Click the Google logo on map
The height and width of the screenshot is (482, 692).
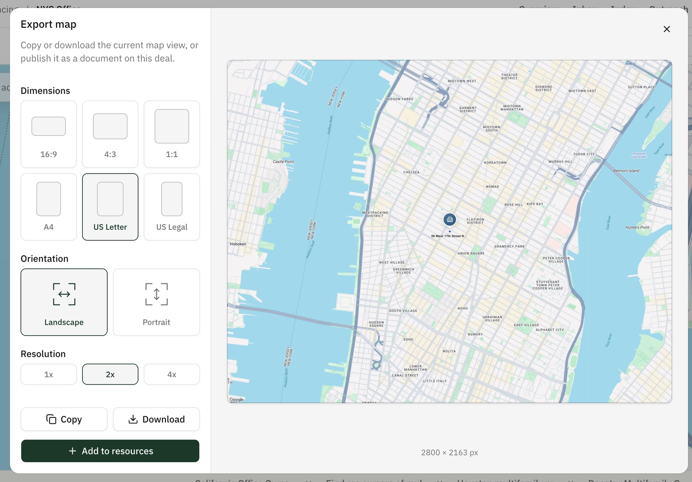click(x=237, y=399)
